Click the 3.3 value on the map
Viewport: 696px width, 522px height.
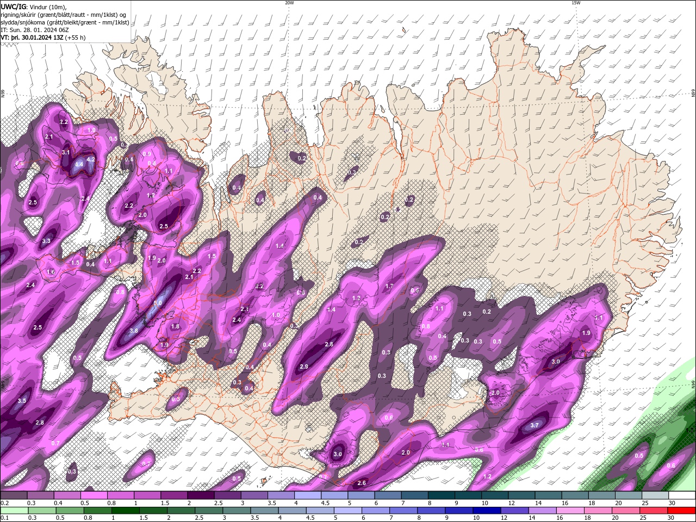point(46,241)
